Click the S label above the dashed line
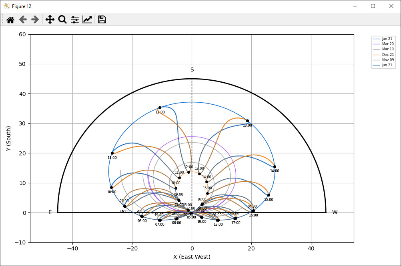 (x=192, y=70)
